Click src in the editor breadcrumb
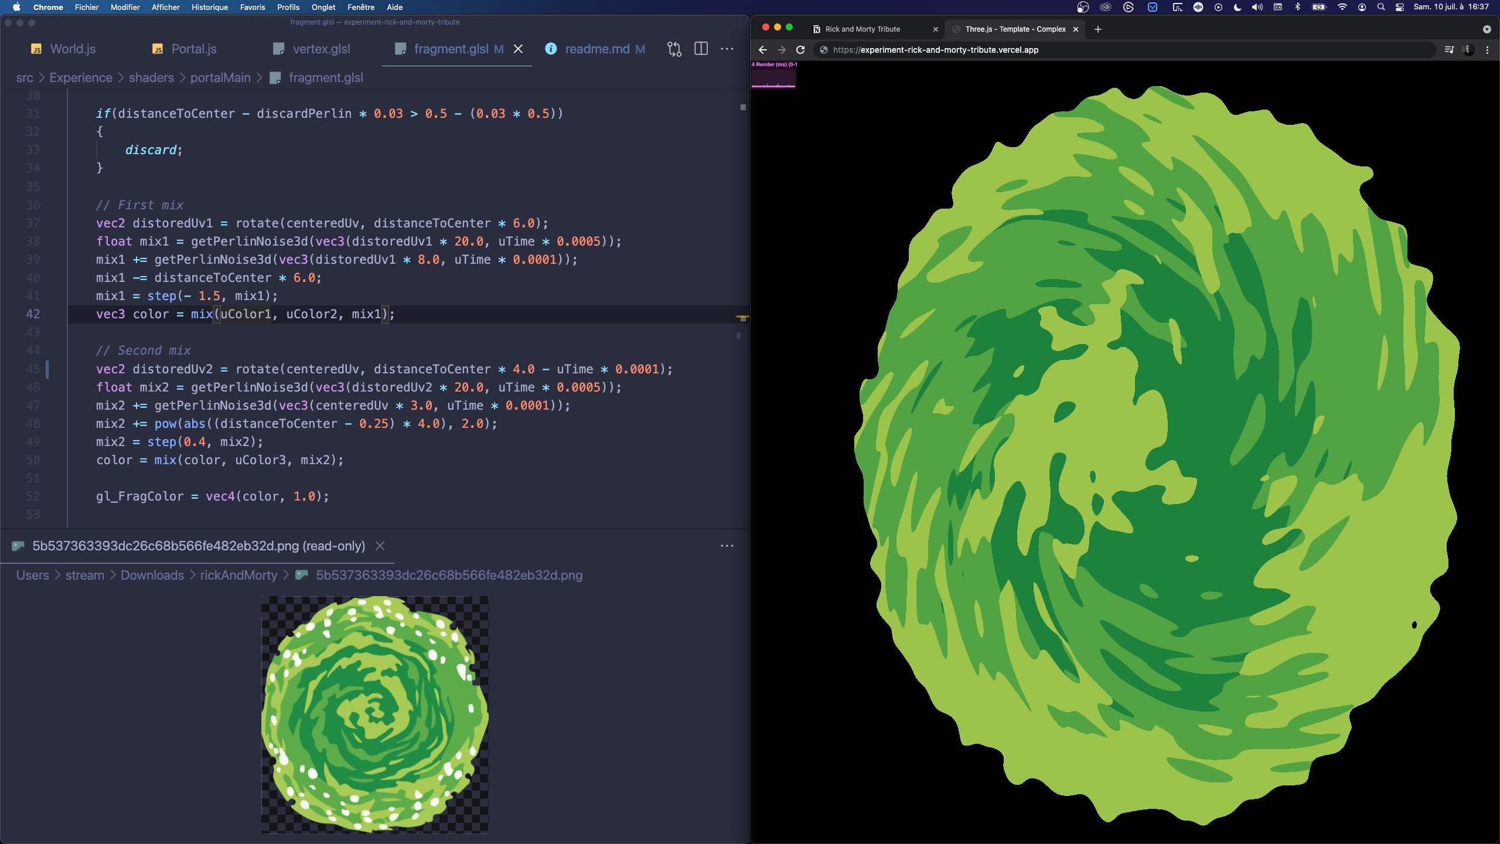The image size is (1500, 844). [25, 77]
